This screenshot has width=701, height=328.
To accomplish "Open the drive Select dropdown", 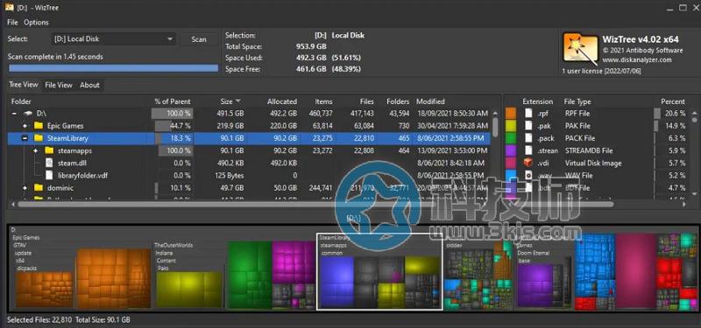I will point(114,39).
